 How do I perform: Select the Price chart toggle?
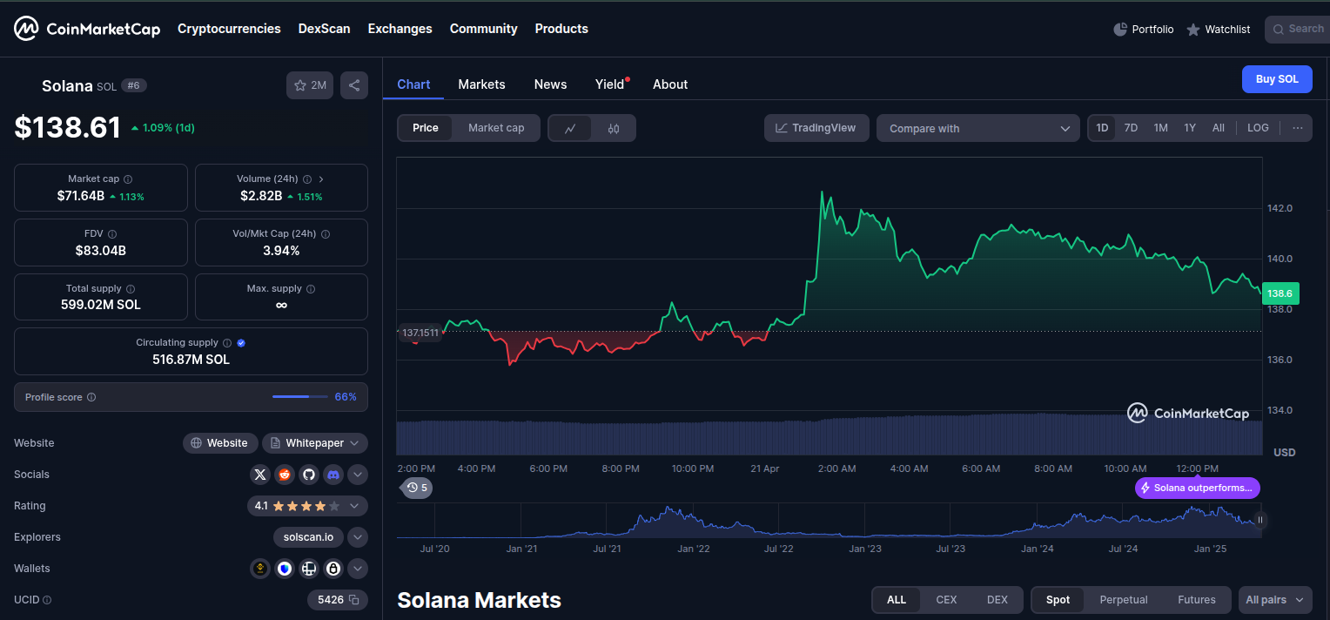426,128
